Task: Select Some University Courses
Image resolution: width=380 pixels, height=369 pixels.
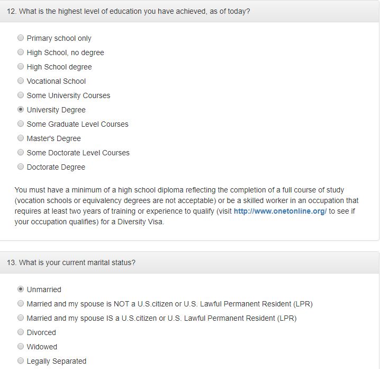Action: point(21,95)
